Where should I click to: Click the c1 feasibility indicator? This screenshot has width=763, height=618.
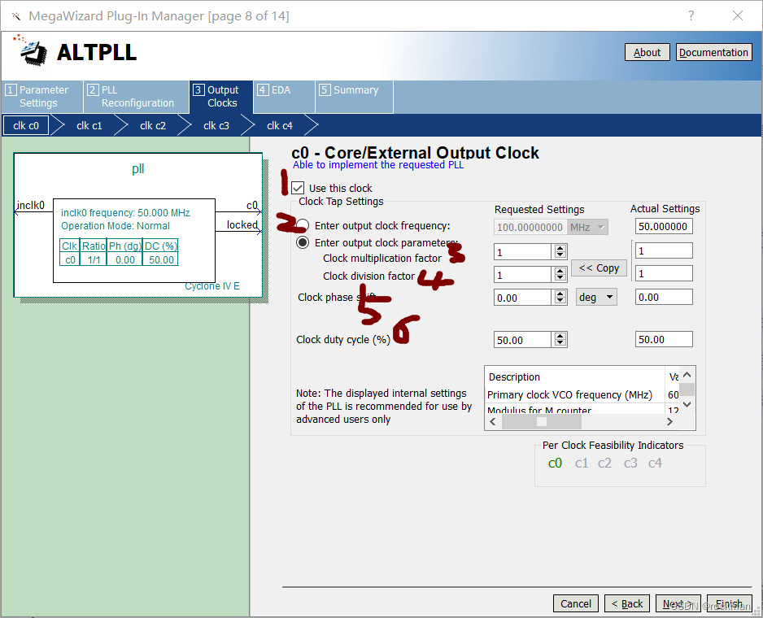coord(582,463)
